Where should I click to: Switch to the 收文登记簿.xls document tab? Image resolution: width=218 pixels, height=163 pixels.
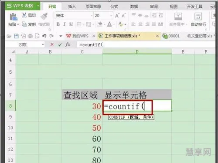coord(200,36)
